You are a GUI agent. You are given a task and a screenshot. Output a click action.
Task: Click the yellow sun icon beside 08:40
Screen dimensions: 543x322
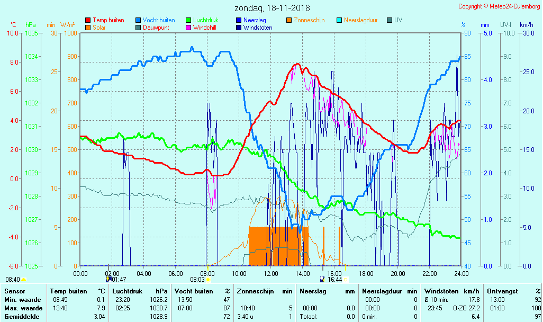24,279
